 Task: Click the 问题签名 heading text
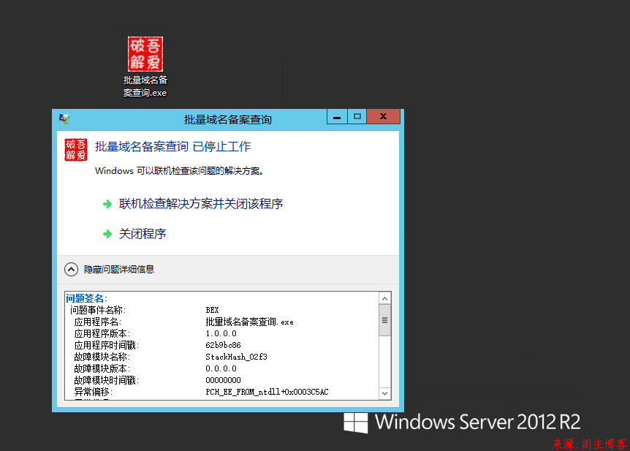86,298
